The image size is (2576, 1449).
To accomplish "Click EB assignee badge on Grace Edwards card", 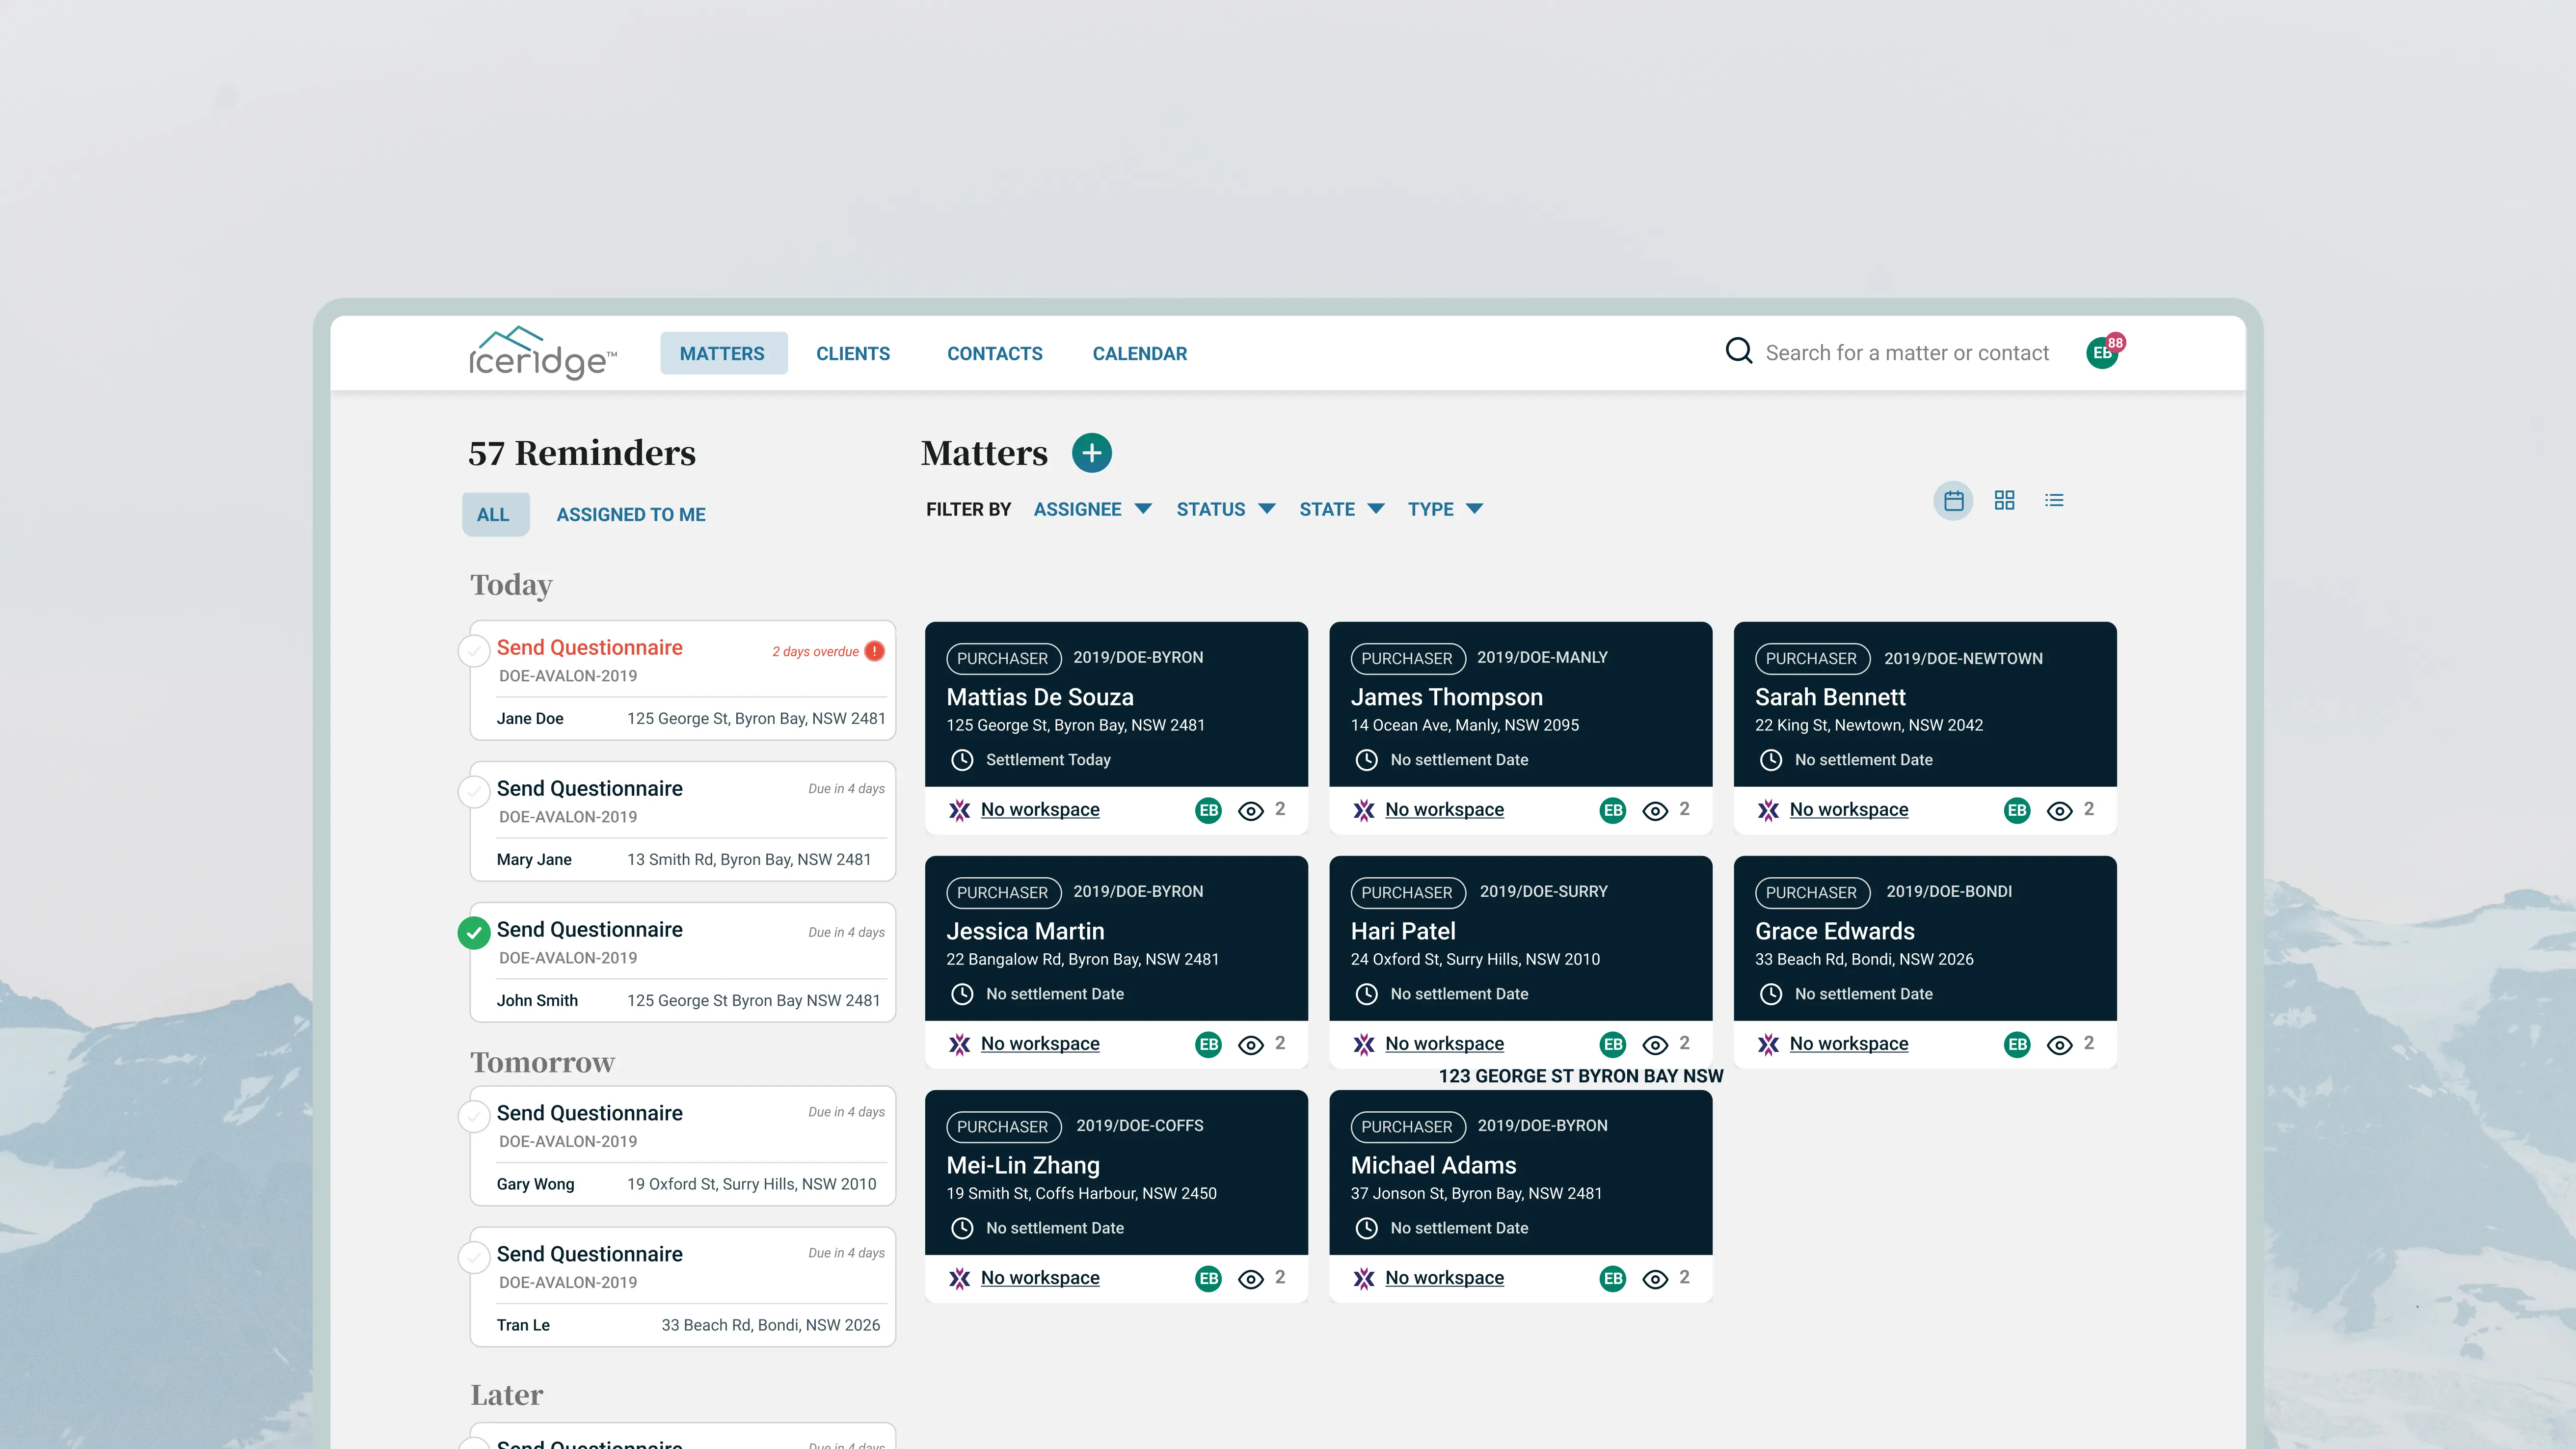I will (x=2017, y=1044).
